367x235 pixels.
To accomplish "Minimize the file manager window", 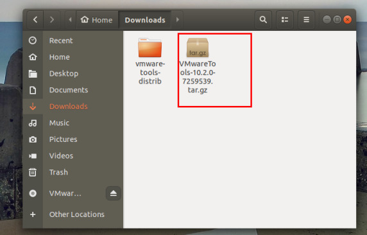I will (x=327, y=20).
